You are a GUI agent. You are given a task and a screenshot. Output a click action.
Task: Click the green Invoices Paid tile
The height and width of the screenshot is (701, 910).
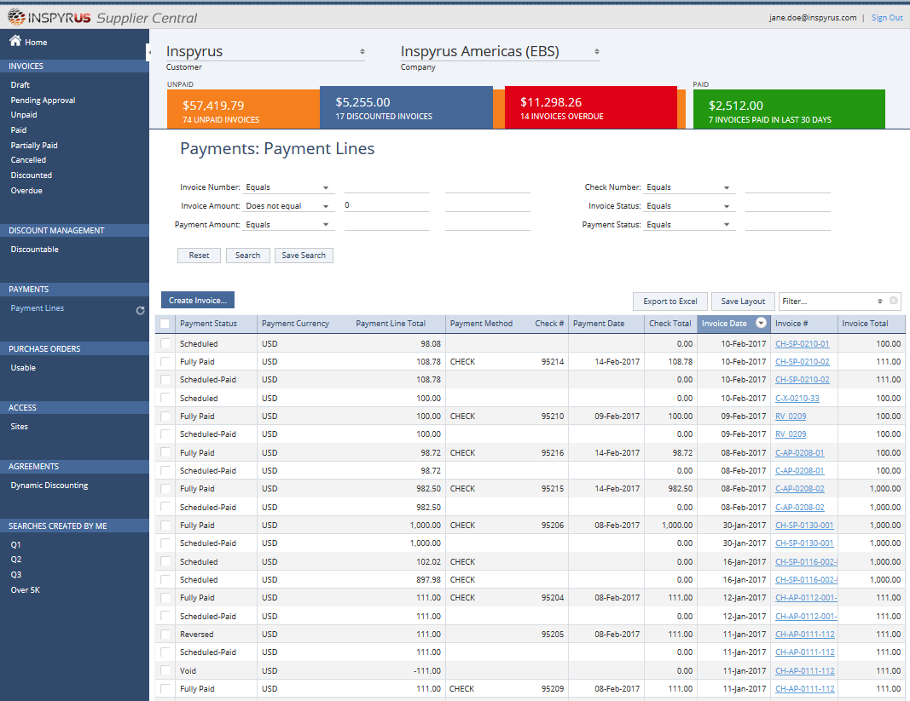tap(789, 109)
